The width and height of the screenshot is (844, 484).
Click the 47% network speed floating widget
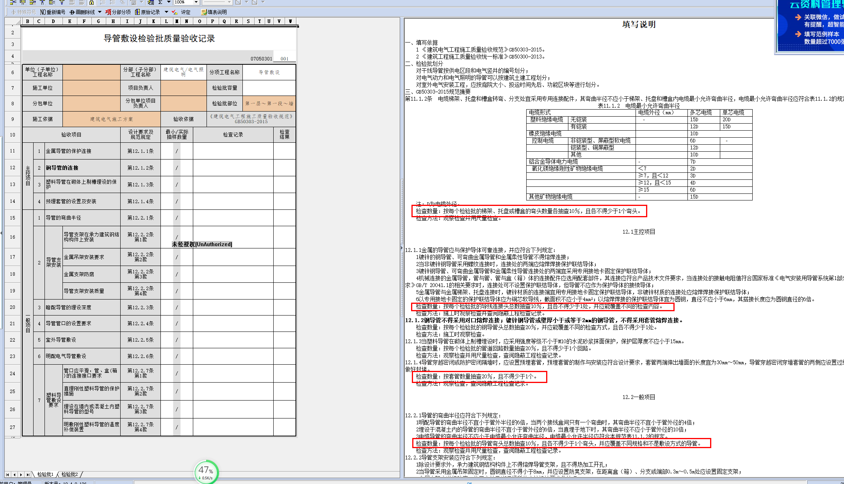206,472
